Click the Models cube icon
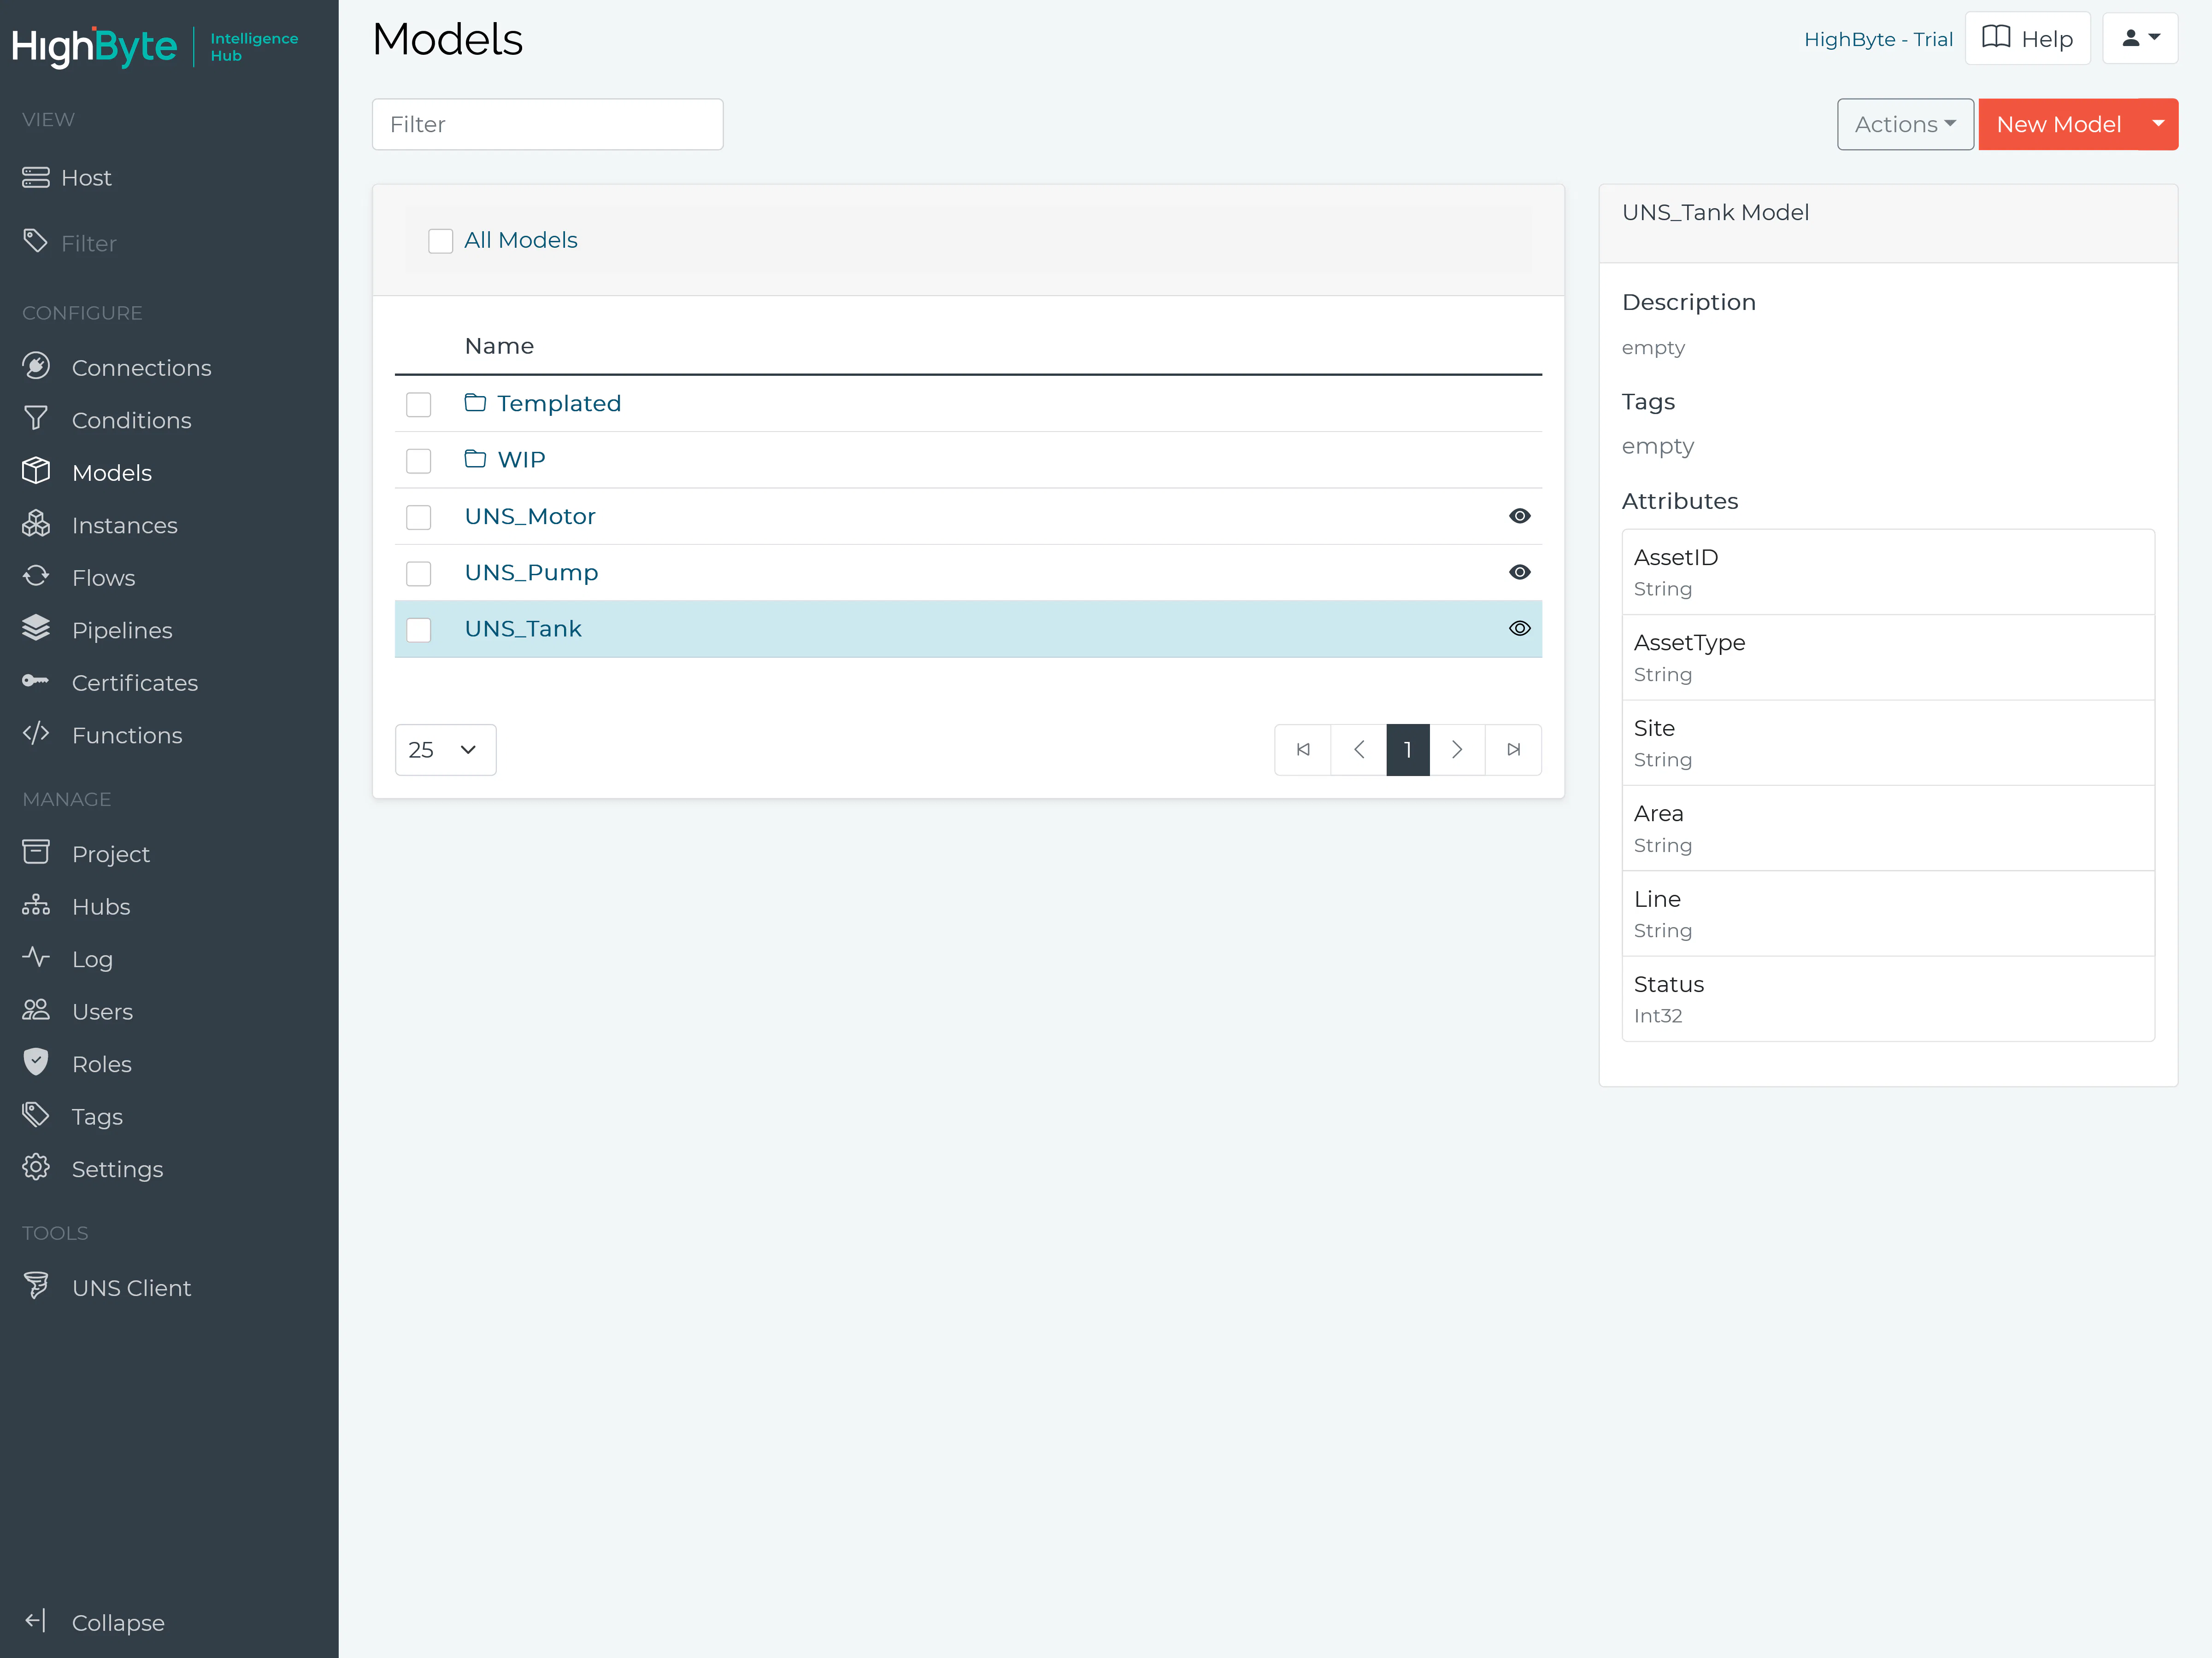The width and height of the screenshot is (2212, 1658). click(36, 471)
